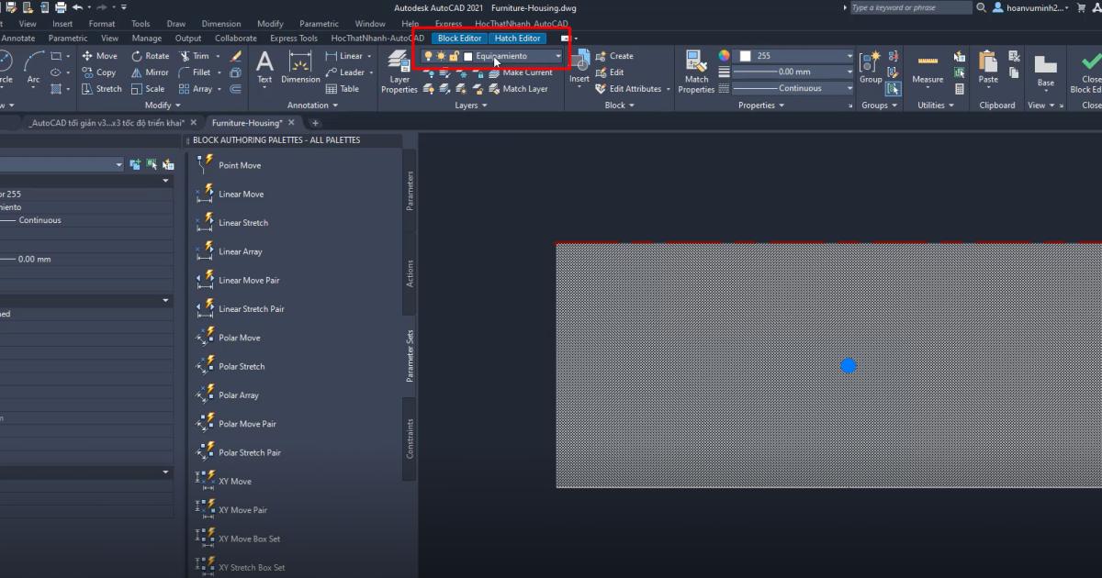The height and width of the screenshot is (578, 1102).
Task: Click the white layer color swatch
Action: (x=467, y=56)
